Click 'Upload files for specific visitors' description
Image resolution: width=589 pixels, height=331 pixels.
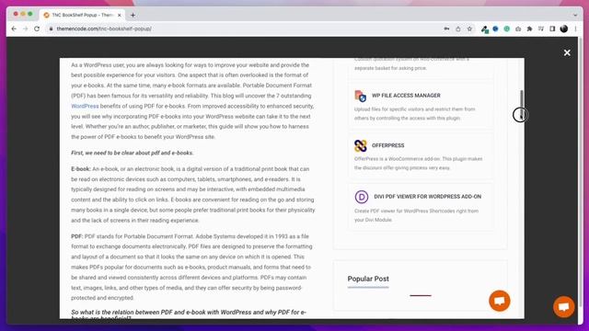tap(415, 114)
